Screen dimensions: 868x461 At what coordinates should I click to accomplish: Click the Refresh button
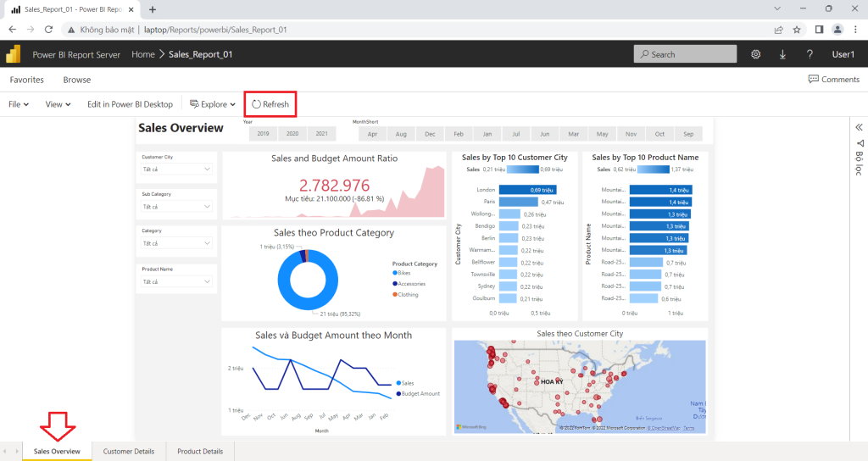270,104
